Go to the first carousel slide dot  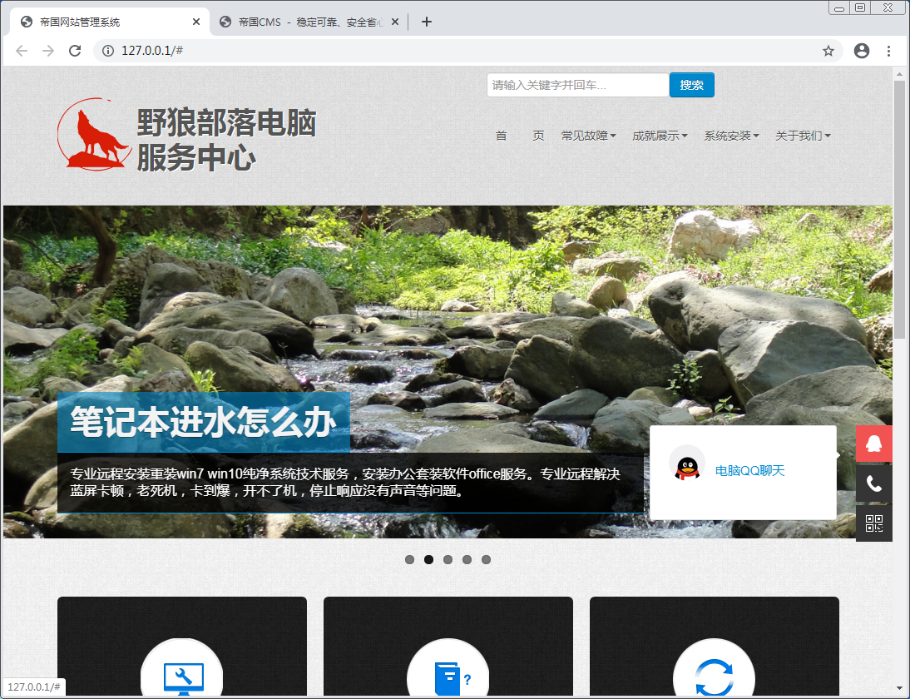410,560
